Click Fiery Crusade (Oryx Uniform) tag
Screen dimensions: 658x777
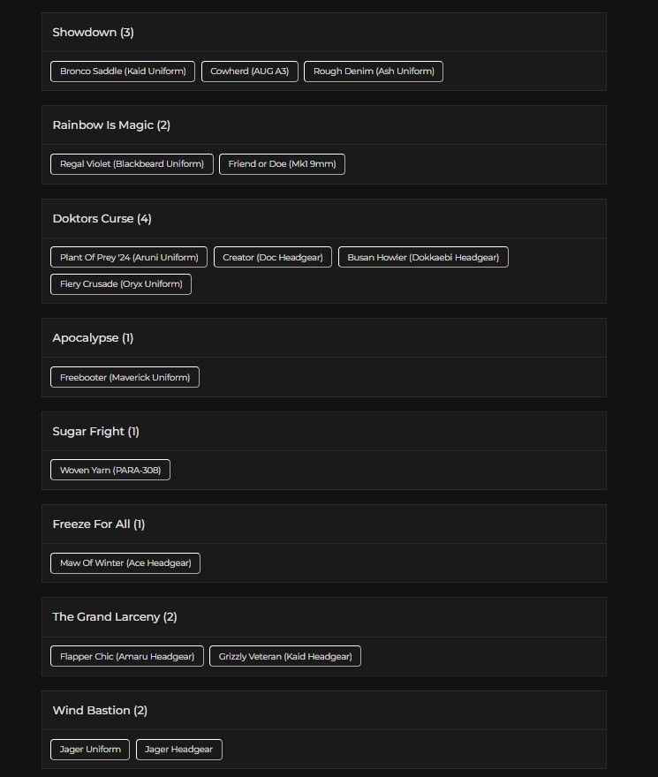tap(121, 284)
